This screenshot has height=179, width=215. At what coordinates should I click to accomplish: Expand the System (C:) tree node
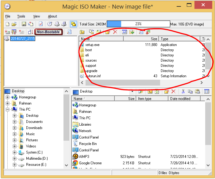[14, 152]
